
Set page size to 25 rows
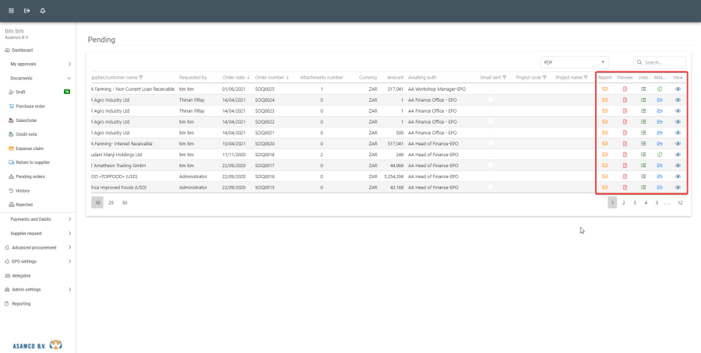(111, 202)
